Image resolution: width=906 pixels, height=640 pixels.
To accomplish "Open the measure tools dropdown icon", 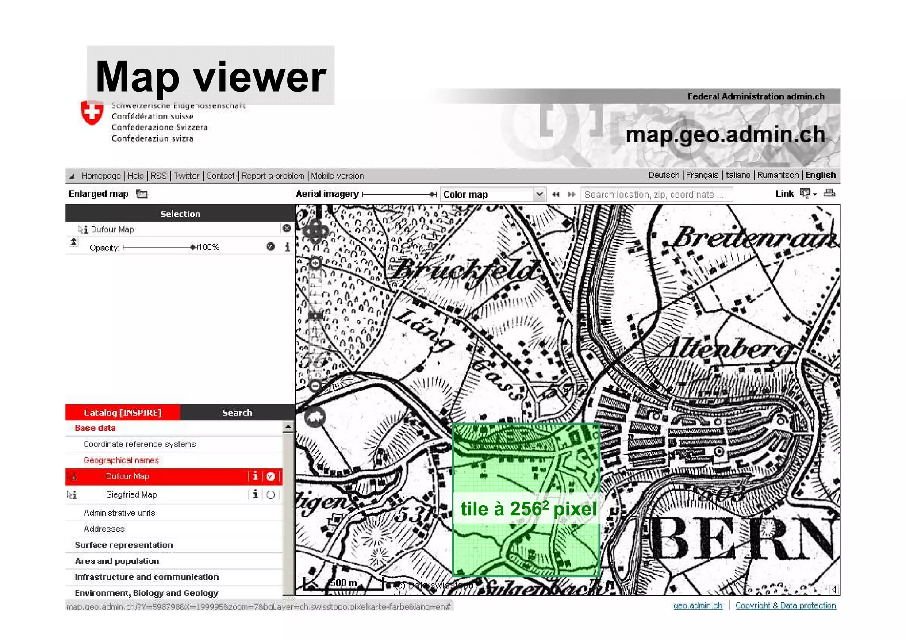I will click(807, 194).
